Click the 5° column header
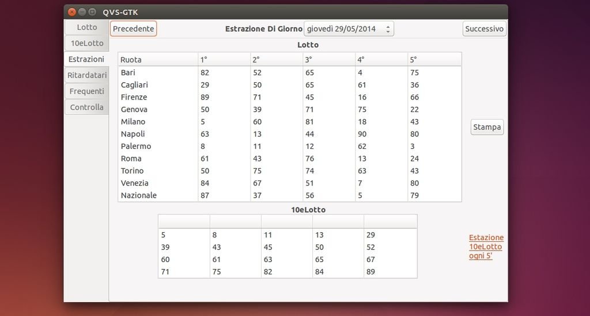Viewport: 590px width, 316px height. tap(434, 60)
